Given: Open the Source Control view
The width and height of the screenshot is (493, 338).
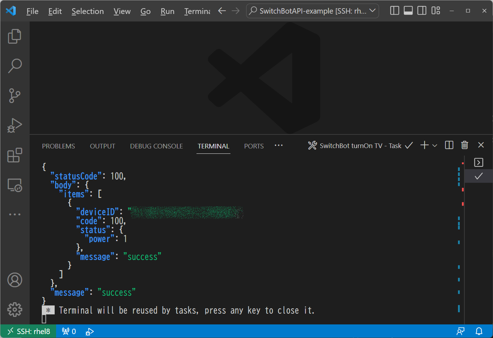Looking at the screenshot, I should (x=14, y=95).
